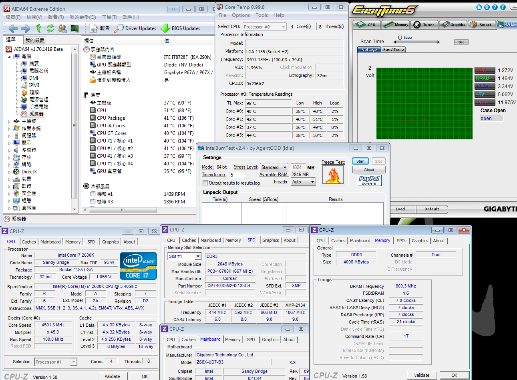Open the AIDA64 users icon in toolbar
The image size is (517, 380).
coord(62,28)
